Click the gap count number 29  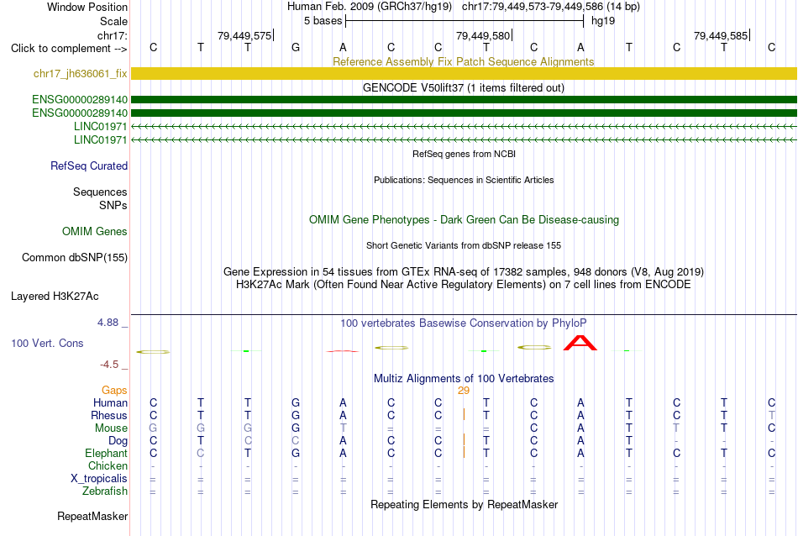pyautogui.click(x=464, y=391)
